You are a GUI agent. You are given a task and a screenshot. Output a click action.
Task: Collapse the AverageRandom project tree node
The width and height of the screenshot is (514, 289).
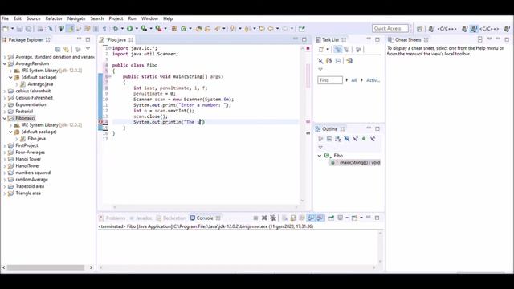click(x=5, y=64)
